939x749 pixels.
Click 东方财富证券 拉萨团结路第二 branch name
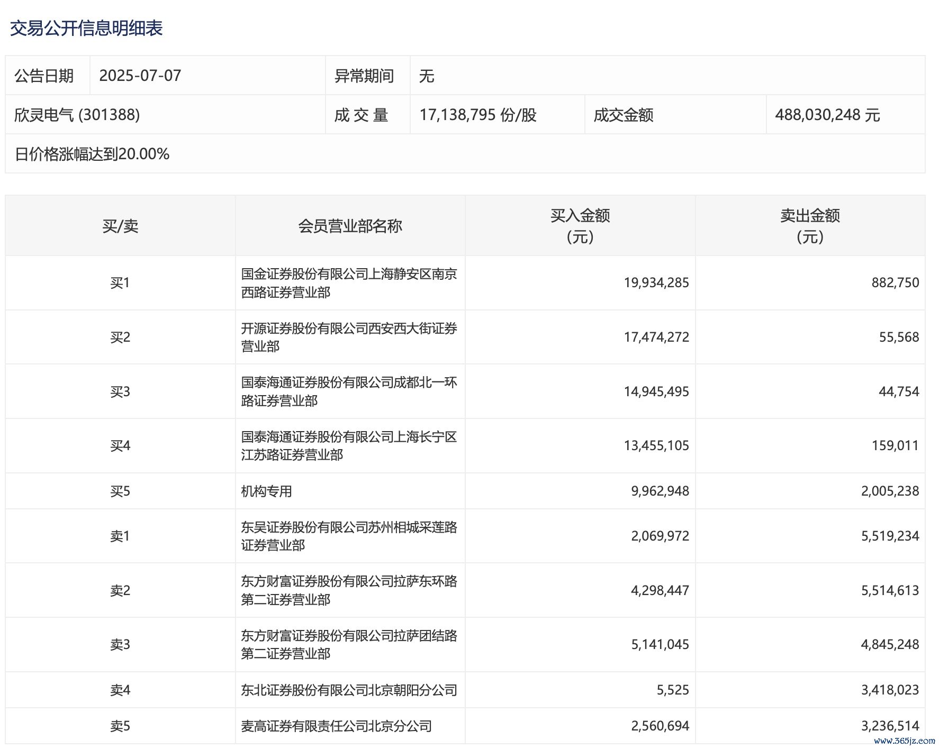click(349, 645)
